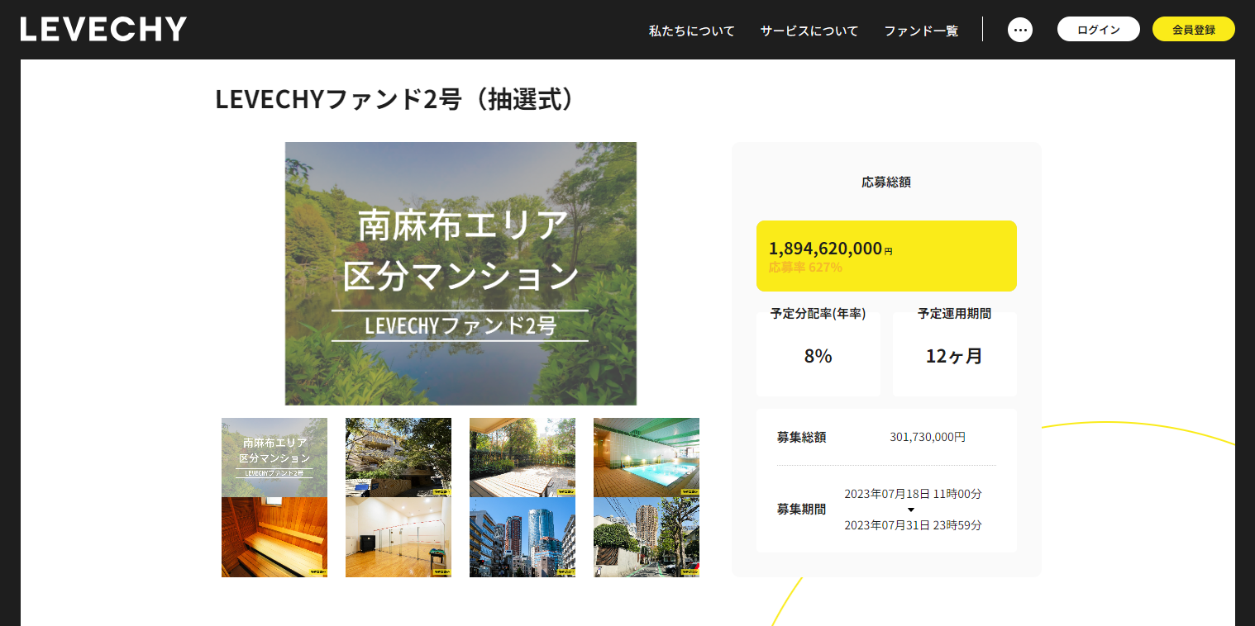Screen dimensions: 1255x626
Task: Select the indoor swimming pool thumbnail
Action: (x=647, y=458)
